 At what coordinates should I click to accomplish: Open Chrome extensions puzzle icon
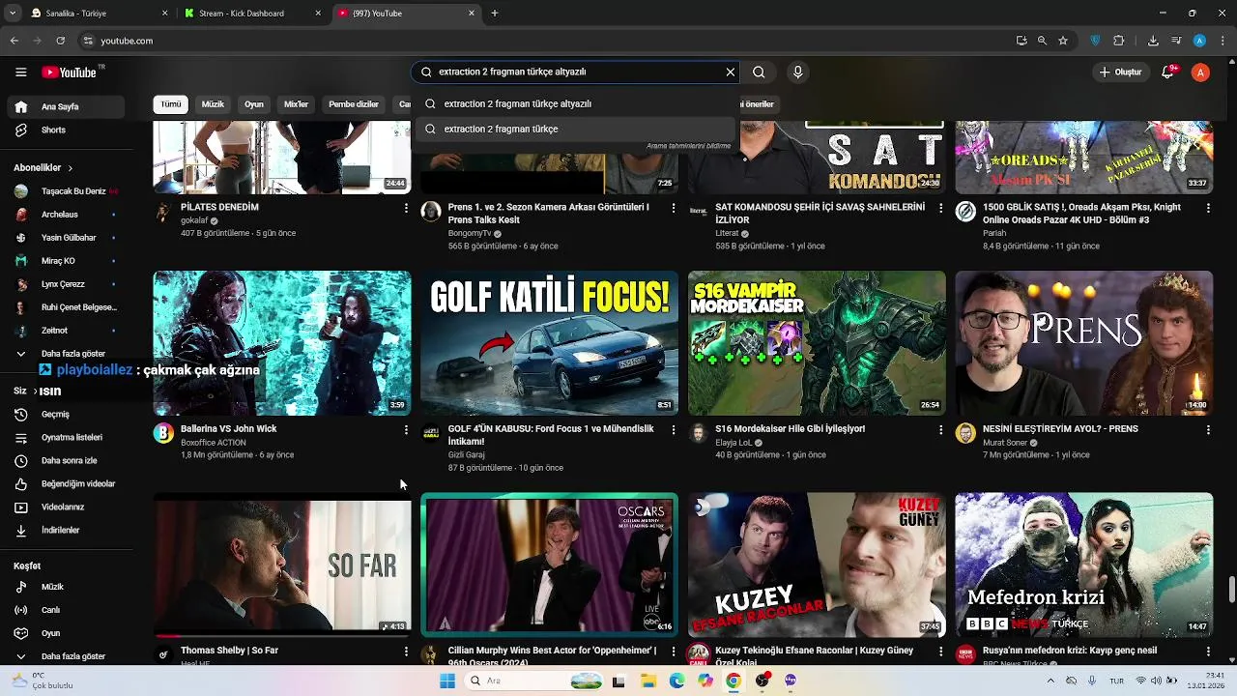[x=1119, y=41]
